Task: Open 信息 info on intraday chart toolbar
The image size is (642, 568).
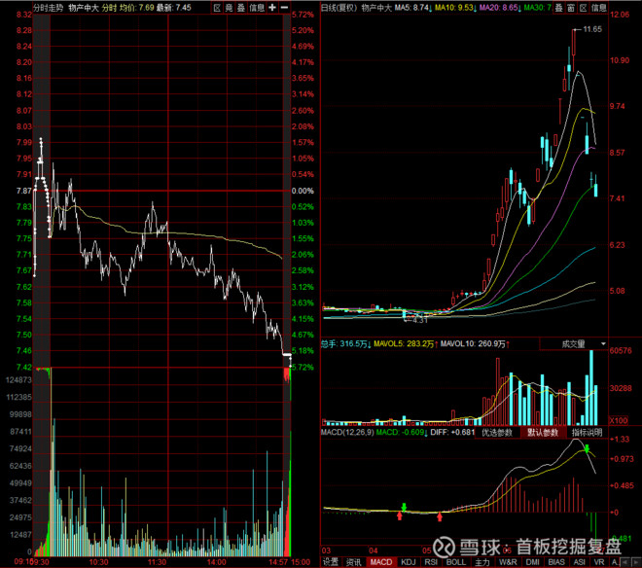Action: point(257,8)
